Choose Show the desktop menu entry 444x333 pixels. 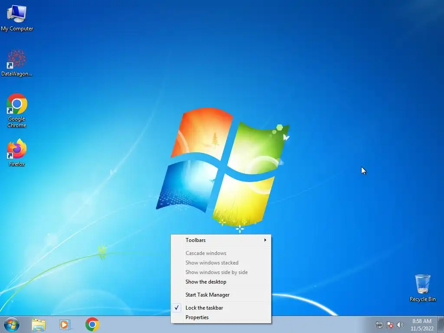click(221, 282)
